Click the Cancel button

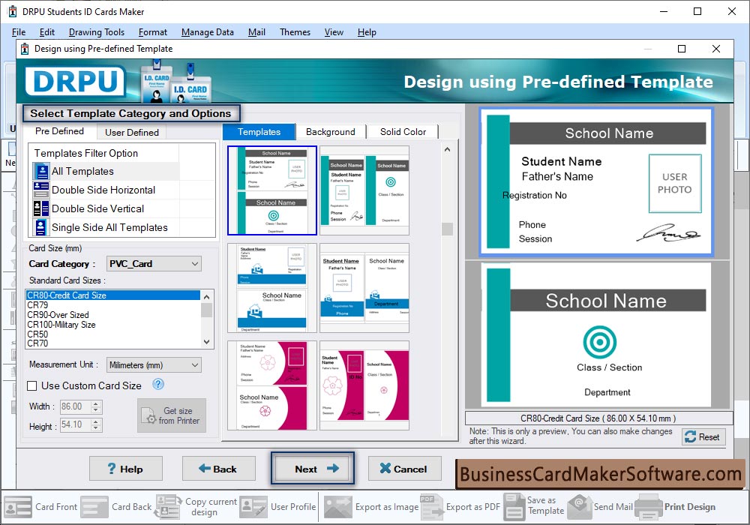click(405, 469)
